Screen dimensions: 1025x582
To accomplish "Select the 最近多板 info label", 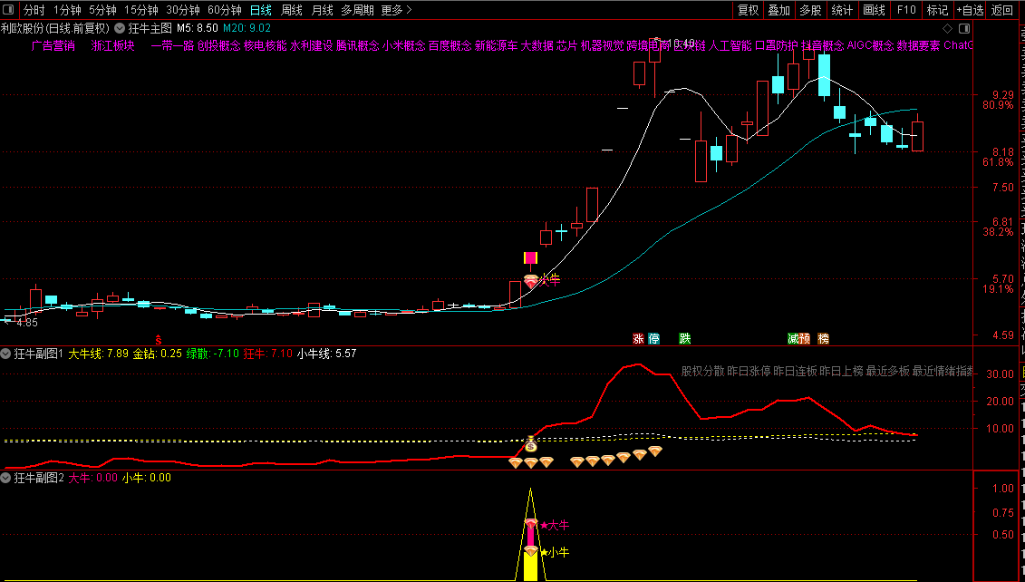I will point(888,372).
